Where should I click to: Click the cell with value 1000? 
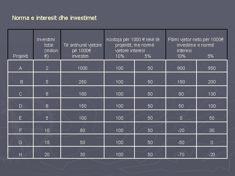point(83,66)
